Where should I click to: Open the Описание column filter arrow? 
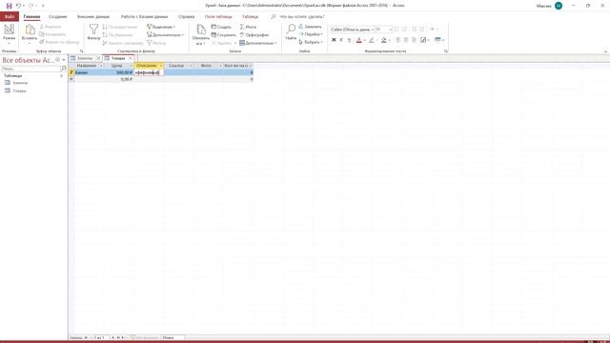(161, 66)
